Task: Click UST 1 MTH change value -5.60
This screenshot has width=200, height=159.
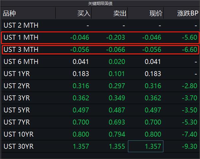Action: pos(190,37)
